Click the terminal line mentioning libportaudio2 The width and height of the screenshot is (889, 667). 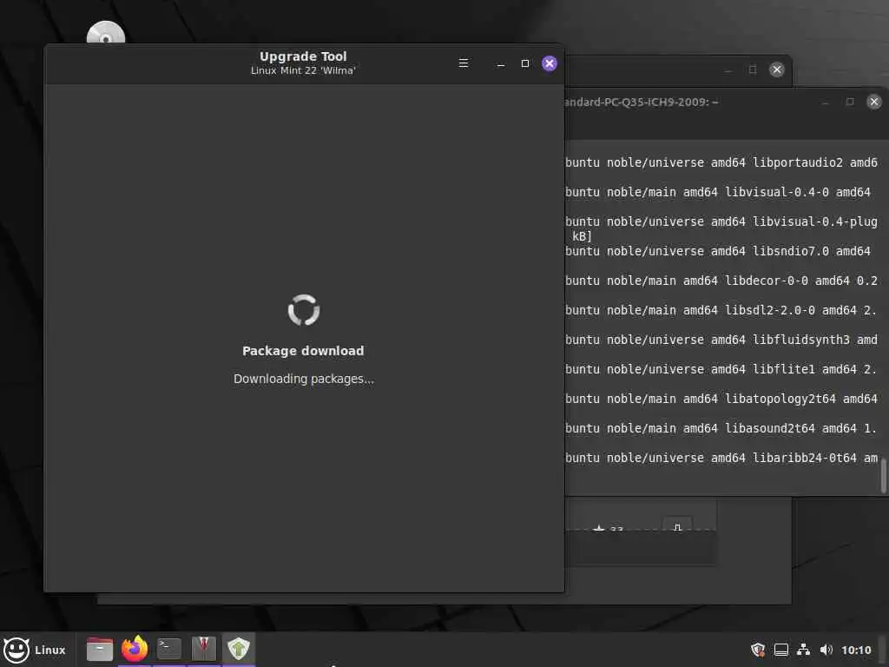[x=721, y=162]
